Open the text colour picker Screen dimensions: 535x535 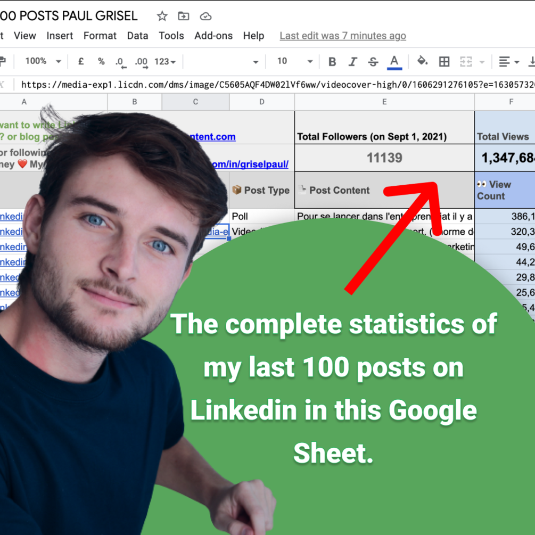coord(394,62)
